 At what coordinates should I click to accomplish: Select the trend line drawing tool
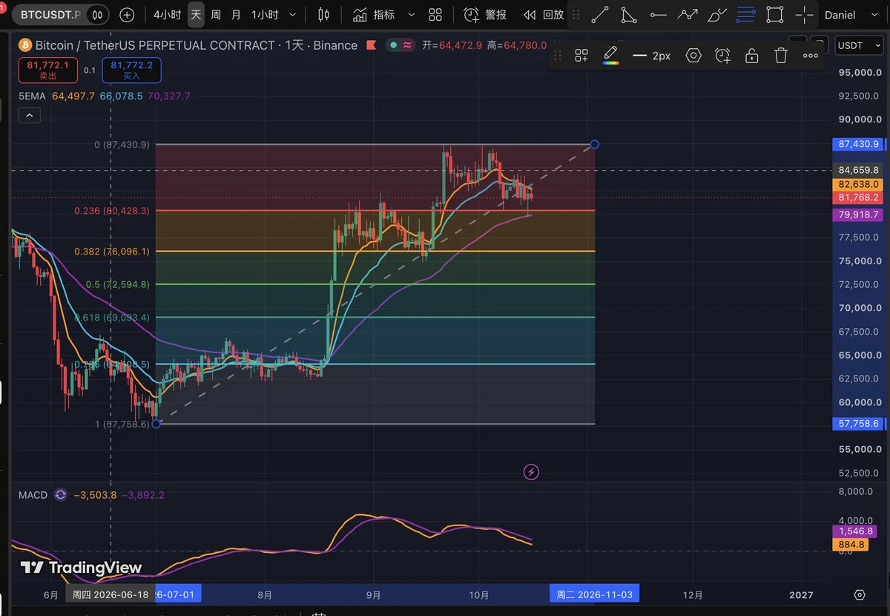coord(600,15)
